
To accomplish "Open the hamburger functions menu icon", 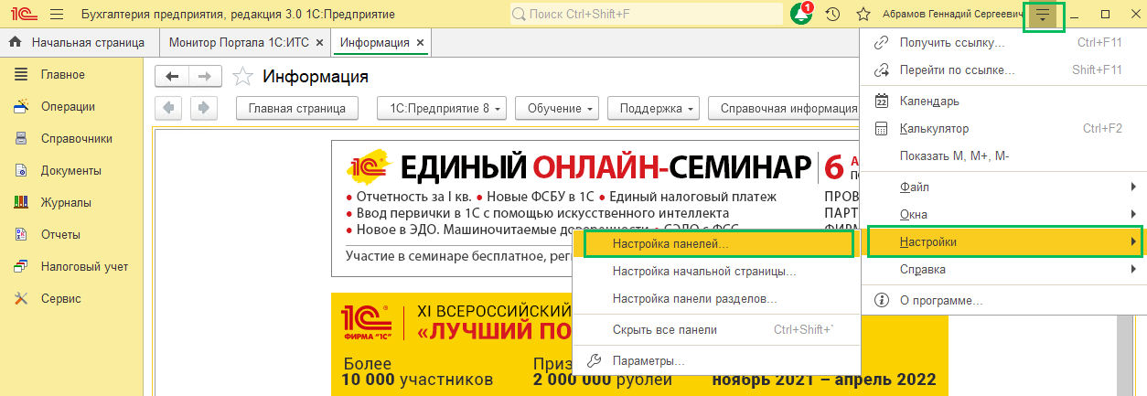I will click(x=57, y=15).
